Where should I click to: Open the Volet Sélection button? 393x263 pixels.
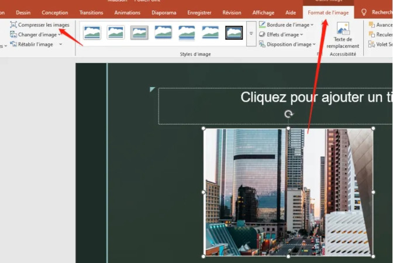tap(381, 44)
